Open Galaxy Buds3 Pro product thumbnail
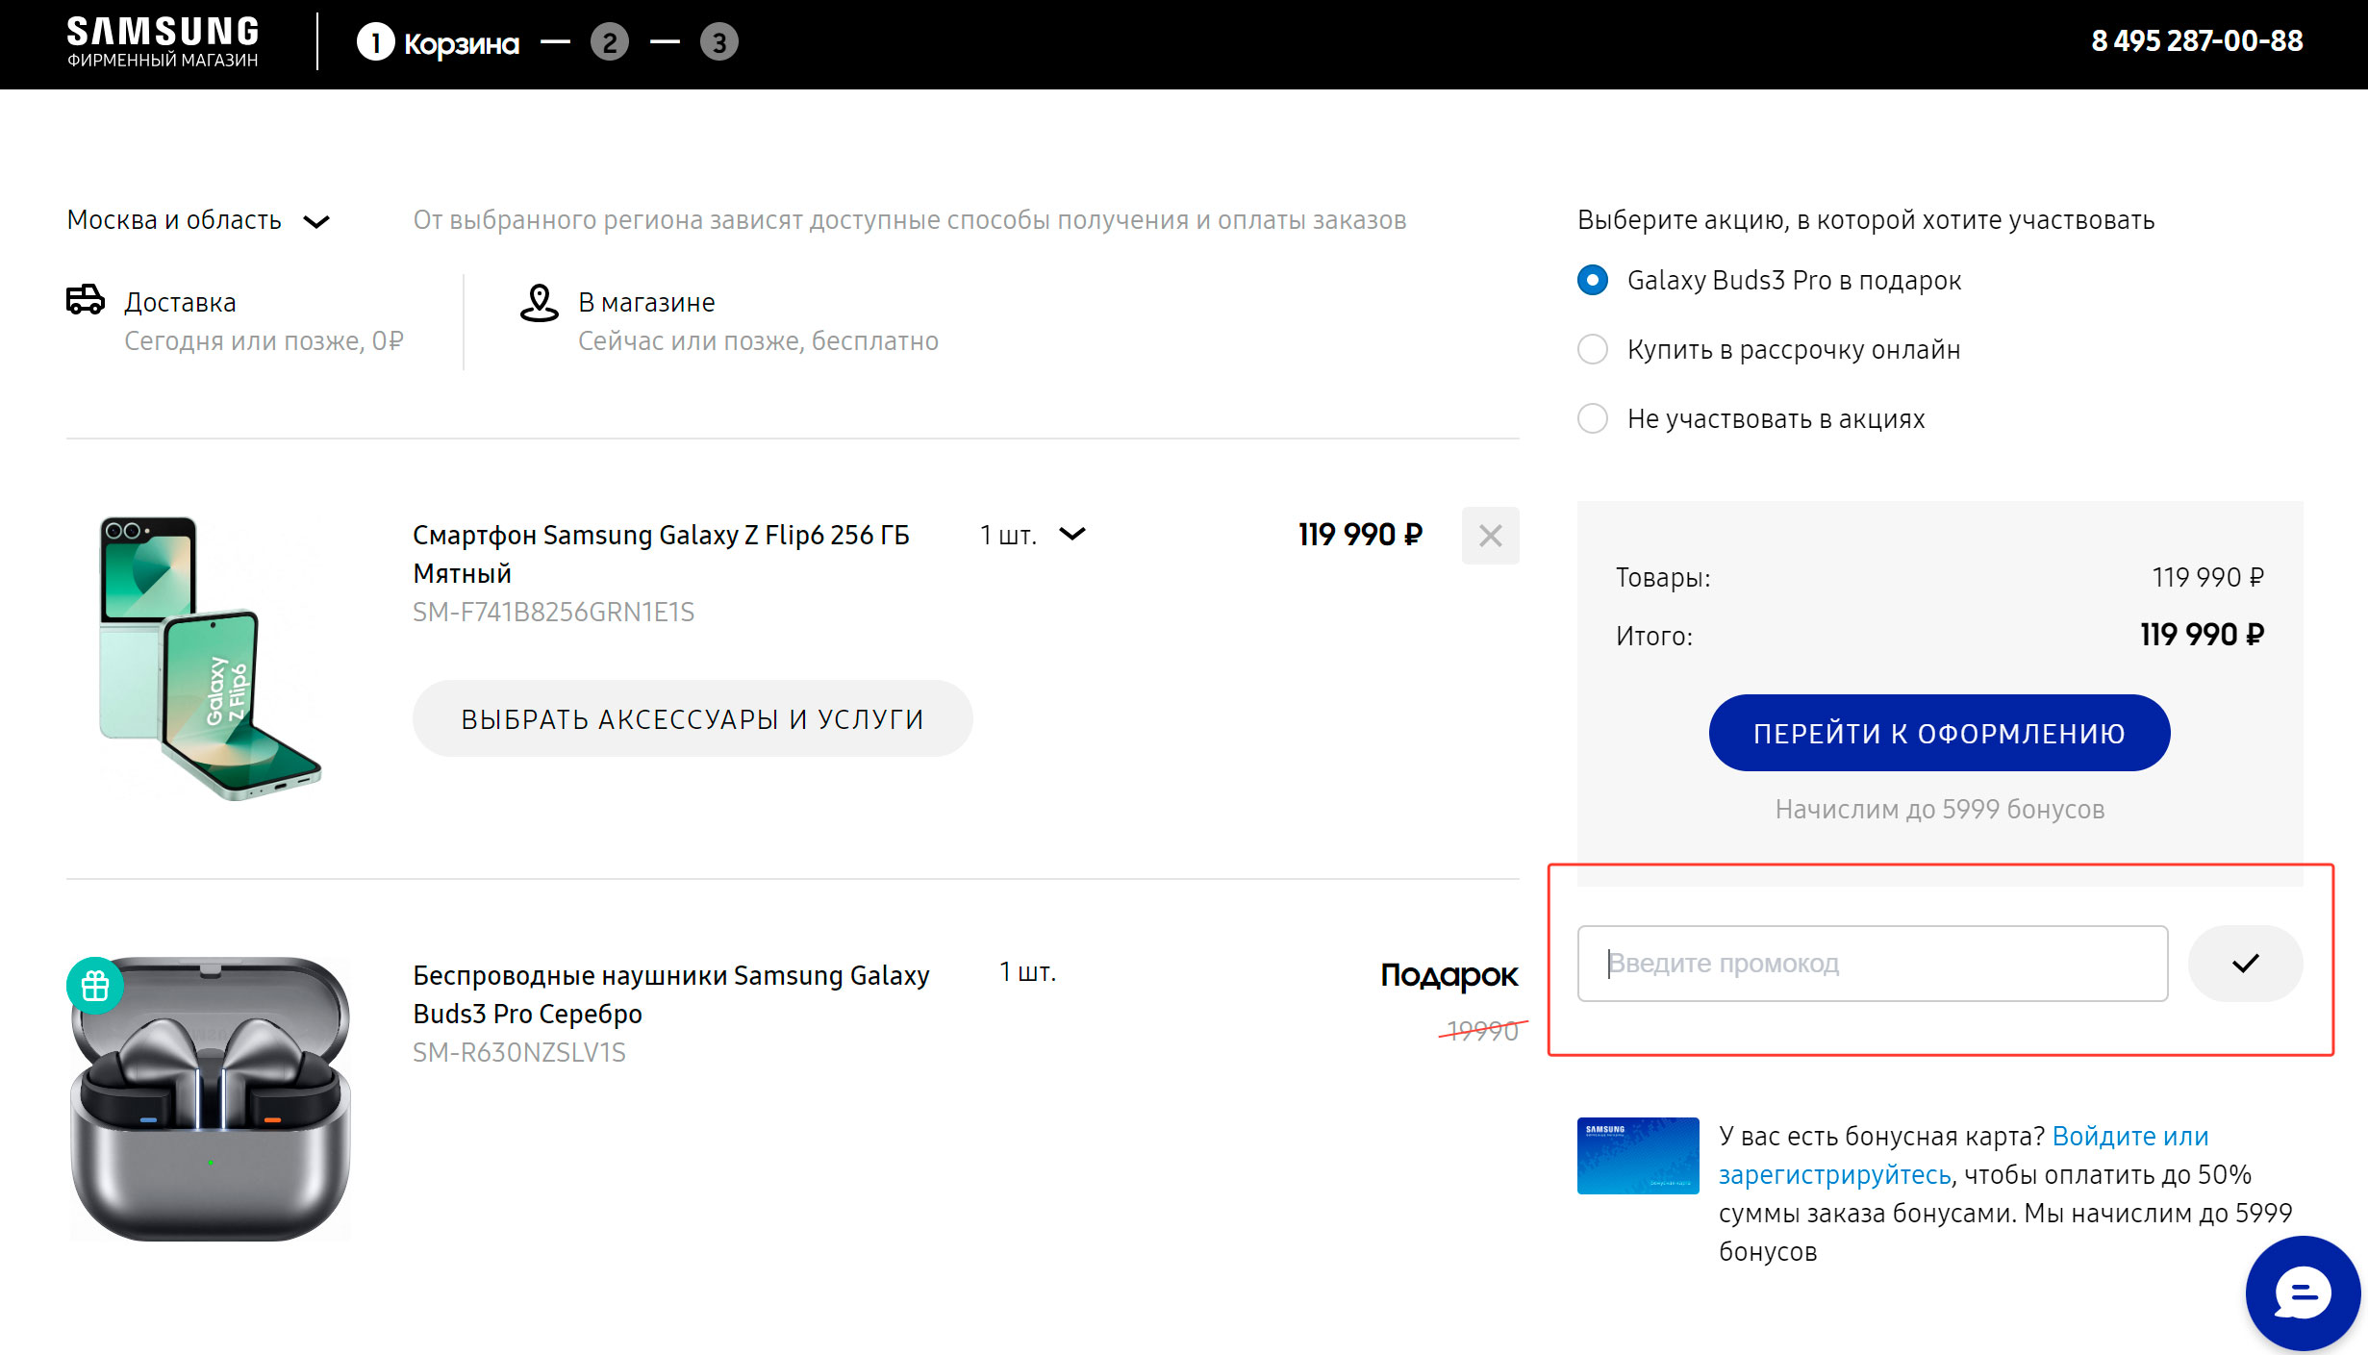The width and height of the screenshot is (2368, 1355). click(x=211, y=1098)
